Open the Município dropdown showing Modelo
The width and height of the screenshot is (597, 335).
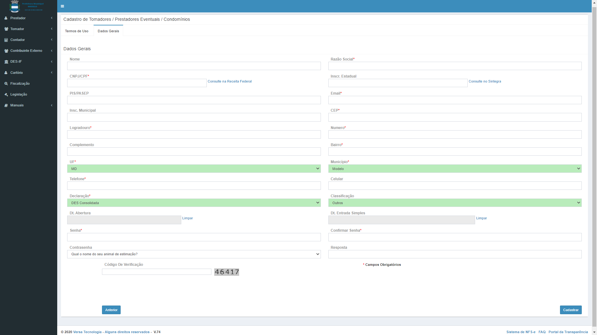pos(455,169)
